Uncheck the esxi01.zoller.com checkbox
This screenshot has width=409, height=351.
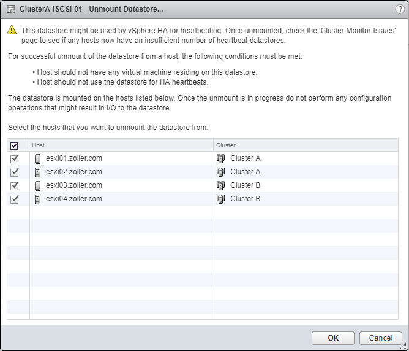(x=15, y=158)
